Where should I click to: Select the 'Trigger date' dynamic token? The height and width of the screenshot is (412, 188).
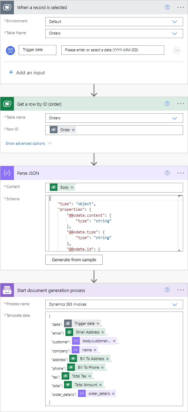[x=82, y=323]
